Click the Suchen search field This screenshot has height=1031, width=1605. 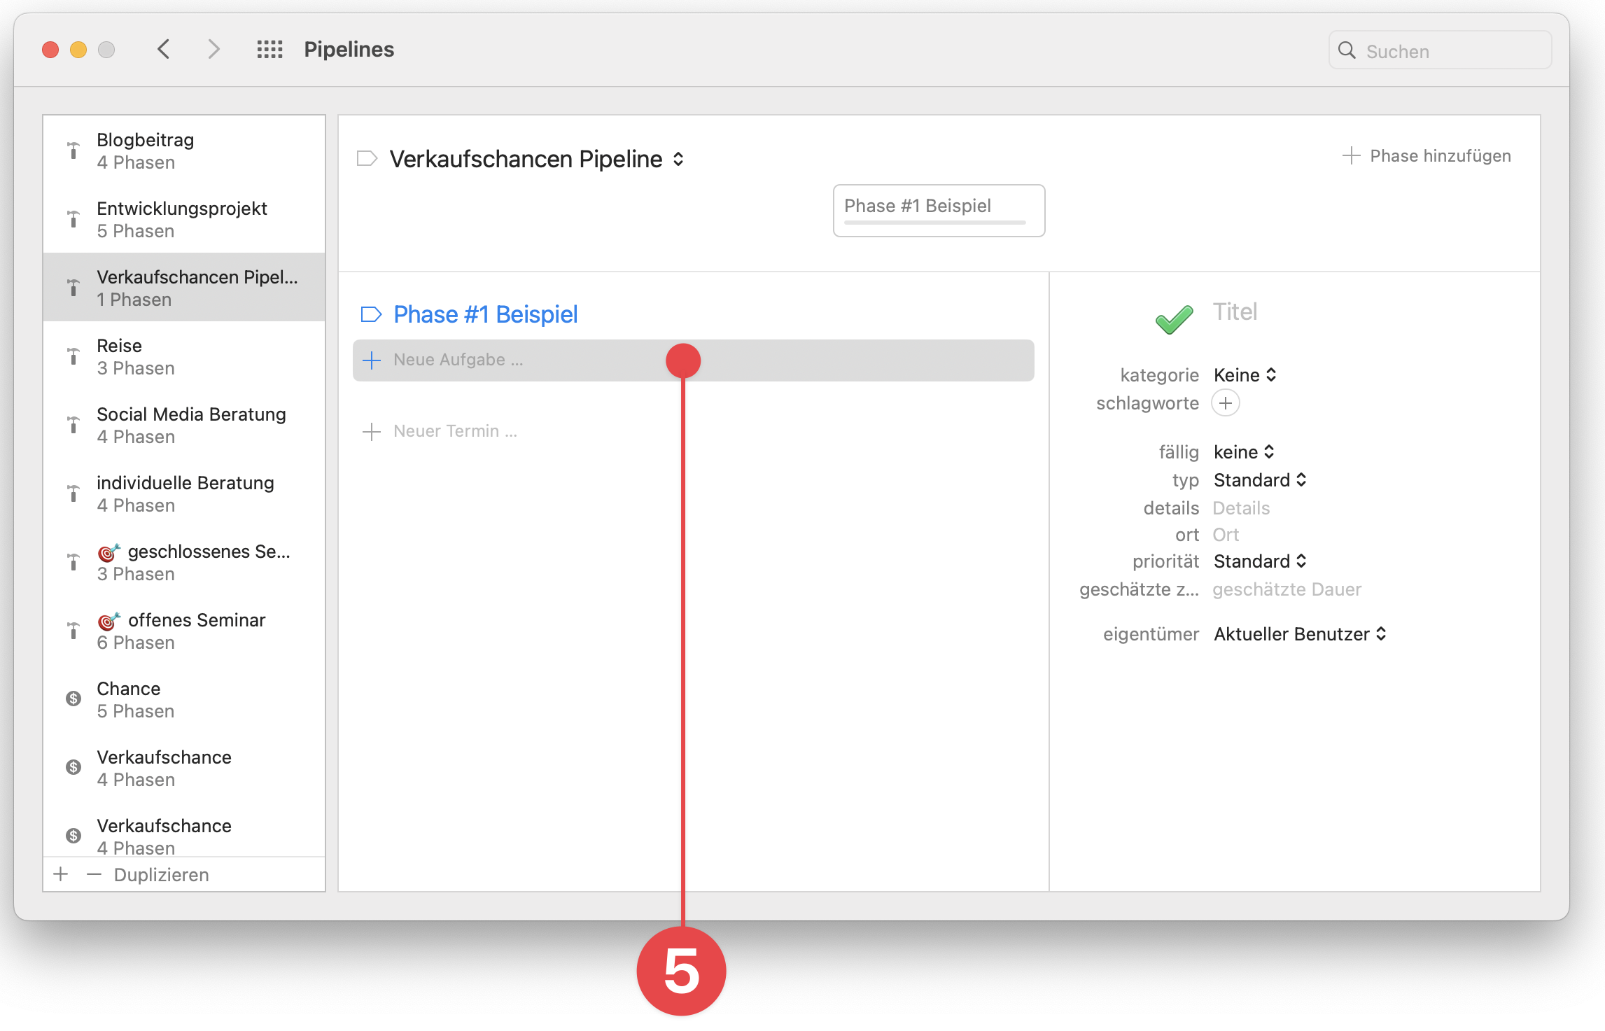[x=1439, y=50]
